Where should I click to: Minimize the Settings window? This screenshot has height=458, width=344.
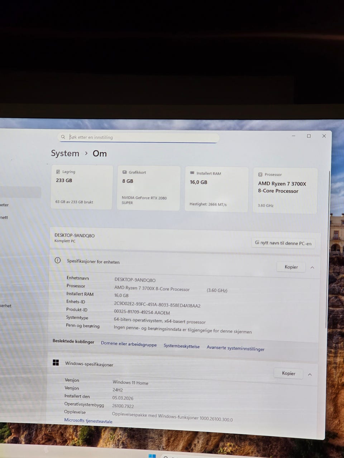tap(294, 136)
